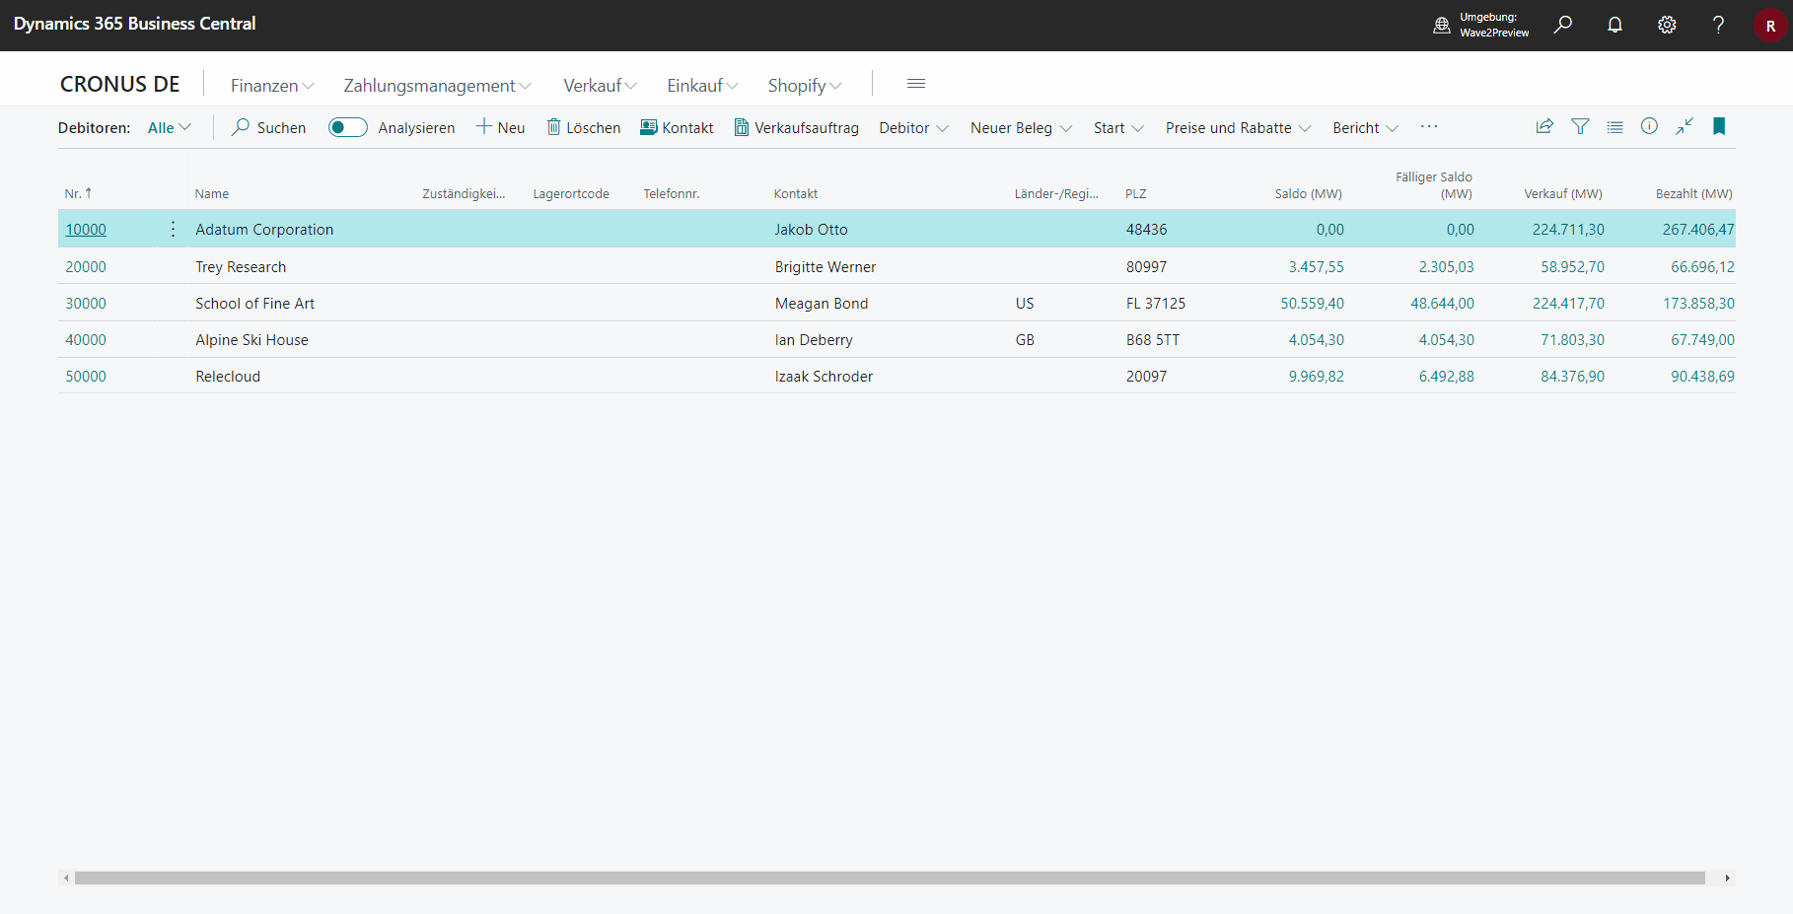The height and width of the screenshot is (914, 1793).
Task: Open the Debitor action dropdown
Action: (x=914, y=127)
